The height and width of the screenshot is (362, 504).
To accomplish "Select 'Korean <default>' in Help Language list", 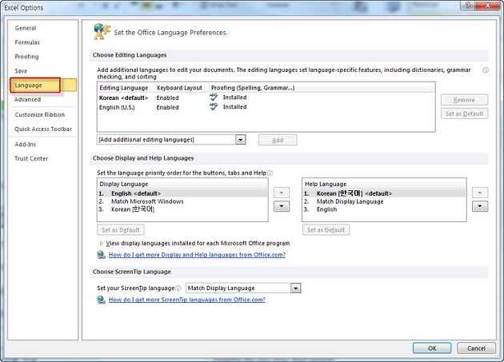I will 384,193.
